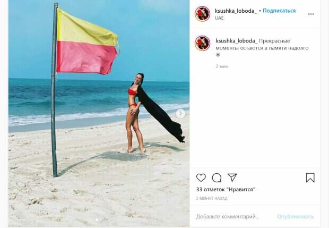Open the UAE location link
The width and height of the screenshot is (329, 228).
click(x=219, y=18)
